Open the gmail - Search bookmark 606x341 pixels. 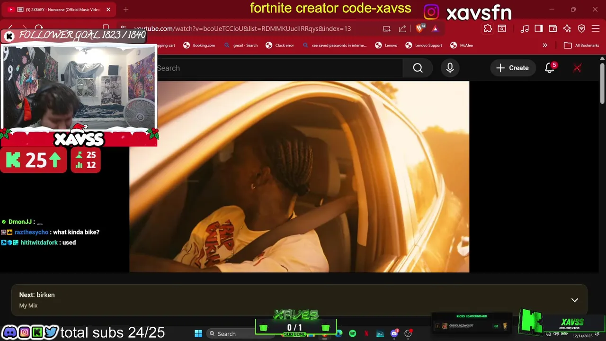pyautogui.click(x=241, y=45)
